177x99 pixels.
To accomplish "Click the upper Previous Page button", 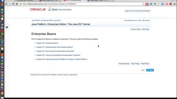I will click(136, 29).
